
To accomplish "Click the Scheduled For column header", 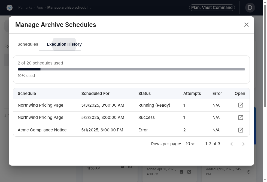I will coord(95,94).
